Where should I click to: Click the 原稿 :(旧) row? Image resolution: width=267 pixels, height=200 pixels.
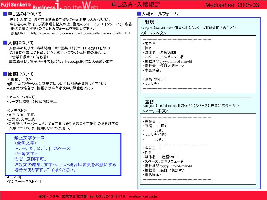[155, 126]
